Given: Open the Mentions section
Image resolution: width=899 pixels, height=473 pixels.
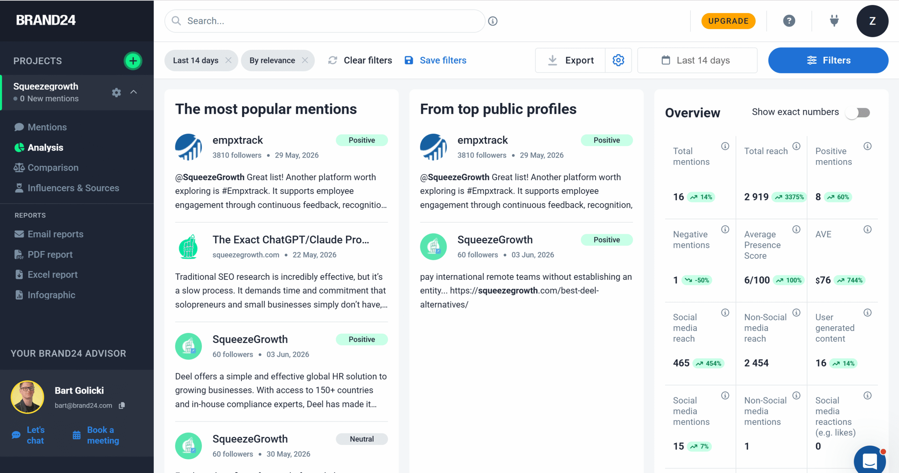Looking at the screenshot, I should (40, 127).
